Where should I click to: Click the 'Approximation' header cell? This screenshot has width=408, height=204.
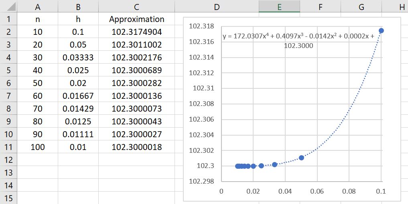(136, 19)
